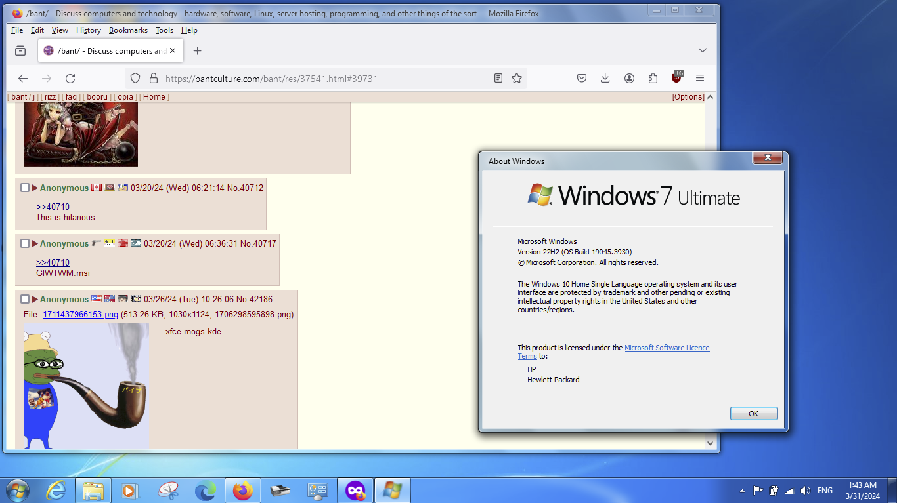Open the Extensions puzzle-piece menu
The height and width of the screenshot is (503, 897).
[x=653, y=79]
